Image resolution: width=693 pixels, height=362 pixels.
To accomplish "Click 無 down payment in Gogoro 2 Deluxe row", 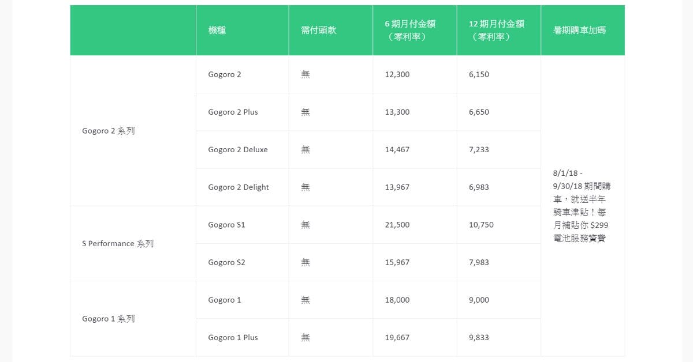I will [x=305, y=149].
